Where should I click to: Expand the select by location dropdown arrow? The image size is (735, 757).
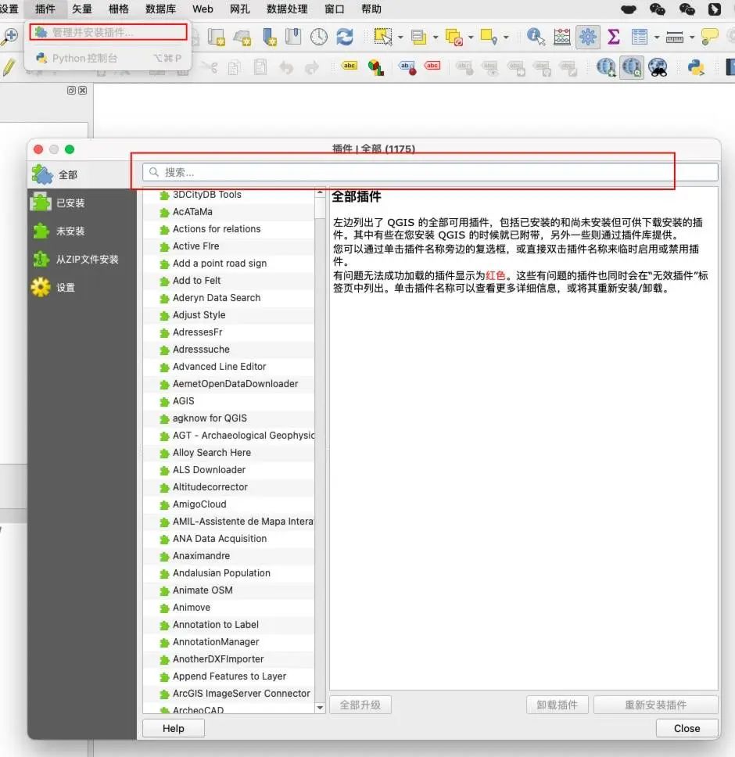[506, 38]
